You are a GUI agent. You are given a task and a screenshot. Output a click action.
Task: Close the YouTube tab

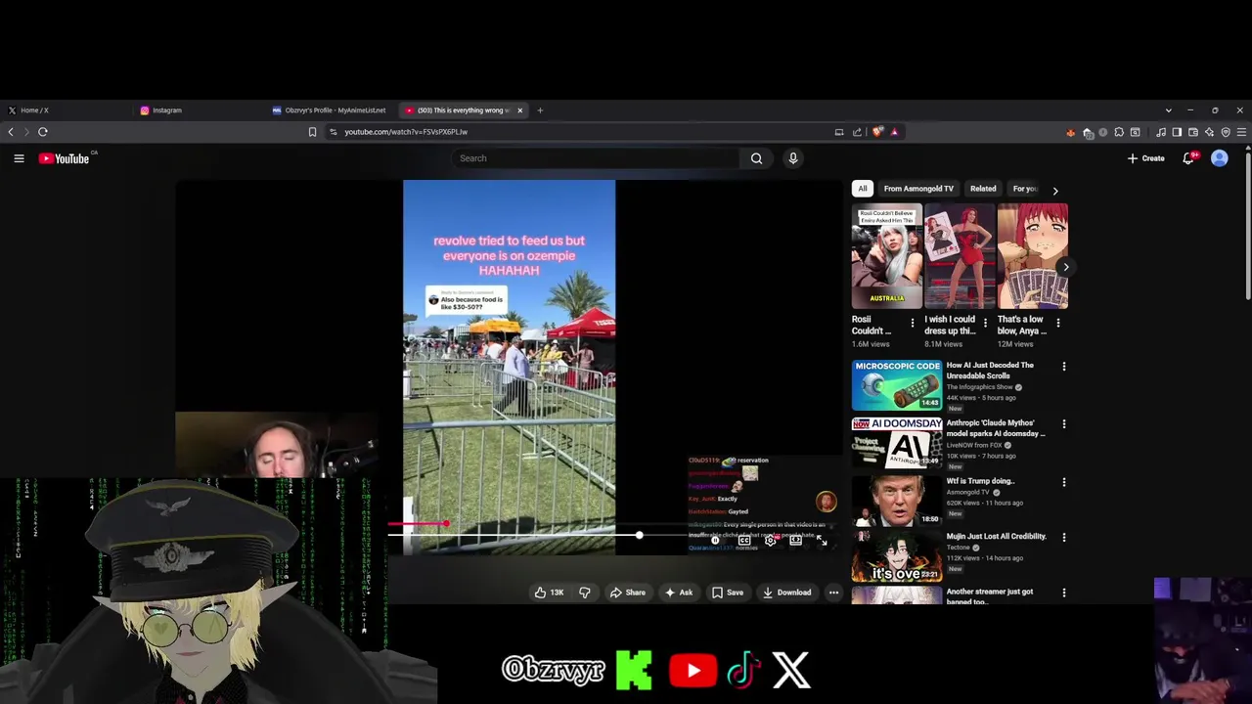519,110
